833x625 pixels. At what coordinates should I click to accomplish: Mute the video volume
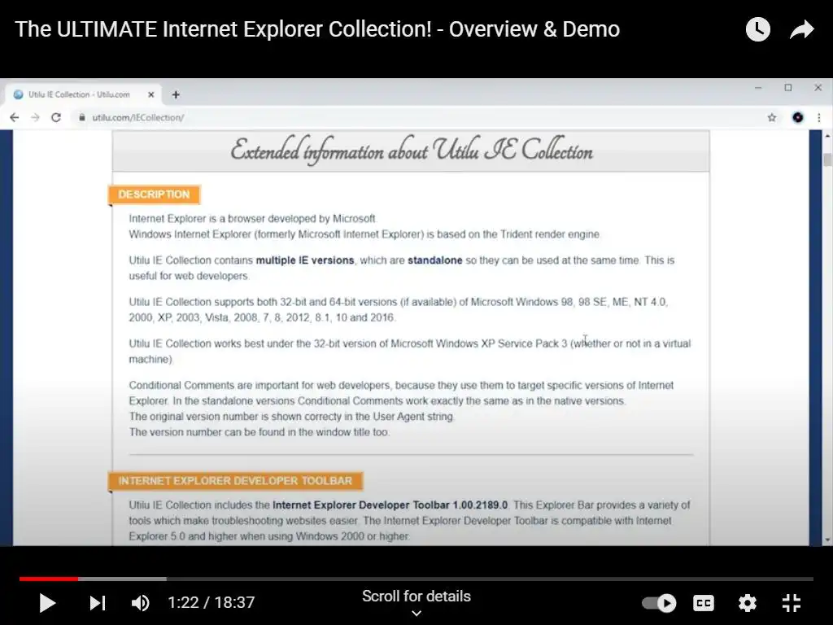[x=140, y=603]
